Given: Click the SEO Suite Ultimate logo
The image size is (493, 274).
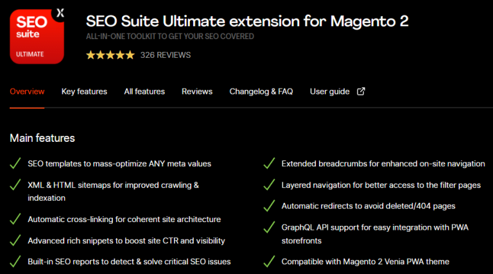Looking at the screenshot, I should point(37,36).
